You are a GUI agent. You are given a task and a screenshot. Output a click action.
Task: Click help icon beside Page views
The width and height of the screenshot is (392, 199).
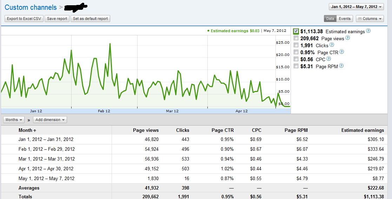coord(347,38)
